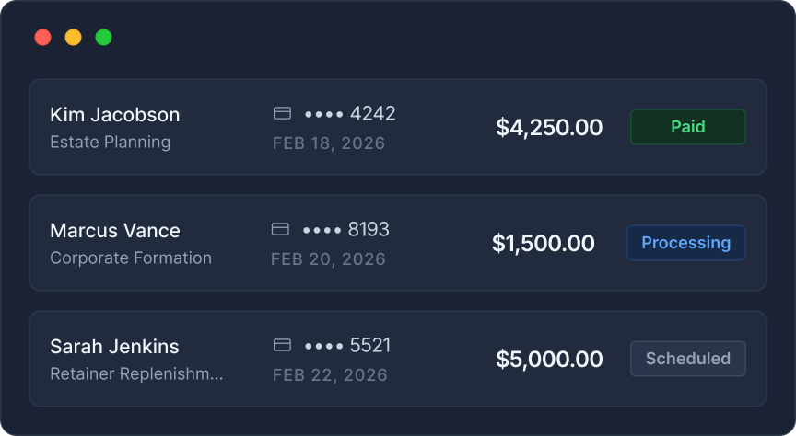Click the truncated Retainer Replenishment label

136,374
